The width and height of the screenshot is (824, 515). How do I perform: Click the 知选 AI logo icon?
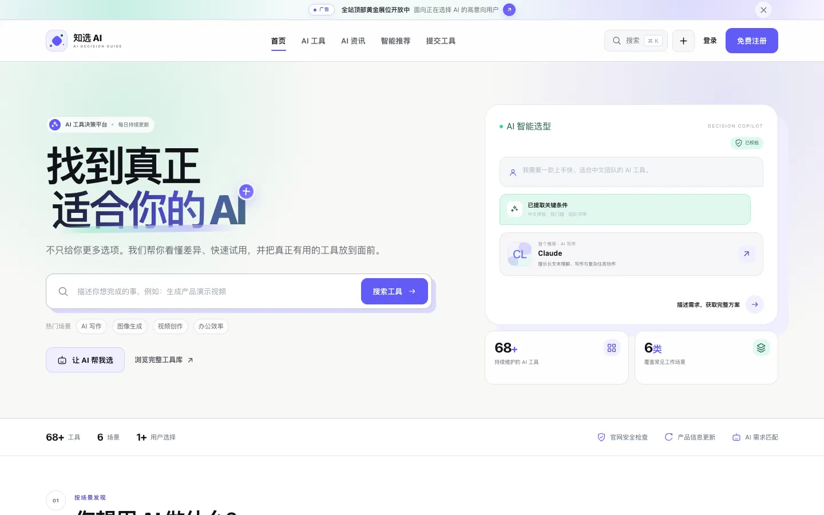tap(57, 41)
